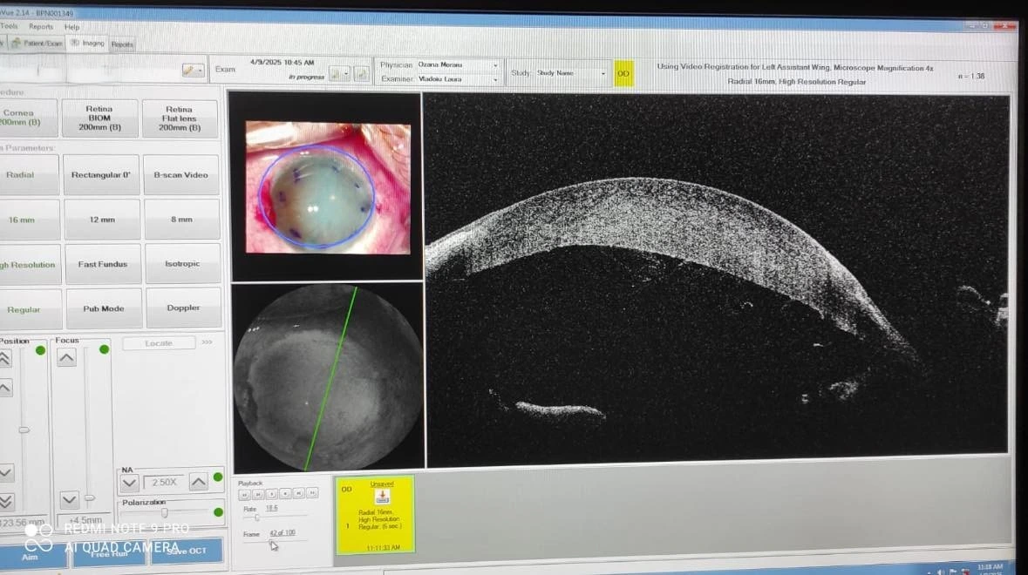1028x575 pixels.
Task: Click the last playback control button
Action: click(311, 494)
